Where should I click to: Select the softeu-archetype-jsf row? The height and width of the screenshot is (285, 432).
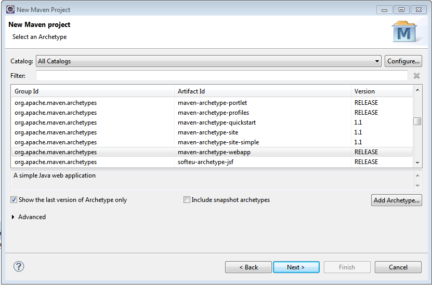212,162
